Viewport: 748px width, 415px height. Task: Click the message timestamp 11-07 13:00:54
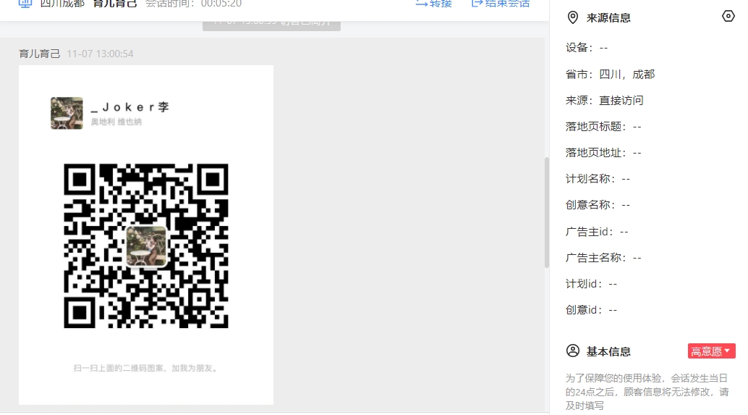point(100,54)
